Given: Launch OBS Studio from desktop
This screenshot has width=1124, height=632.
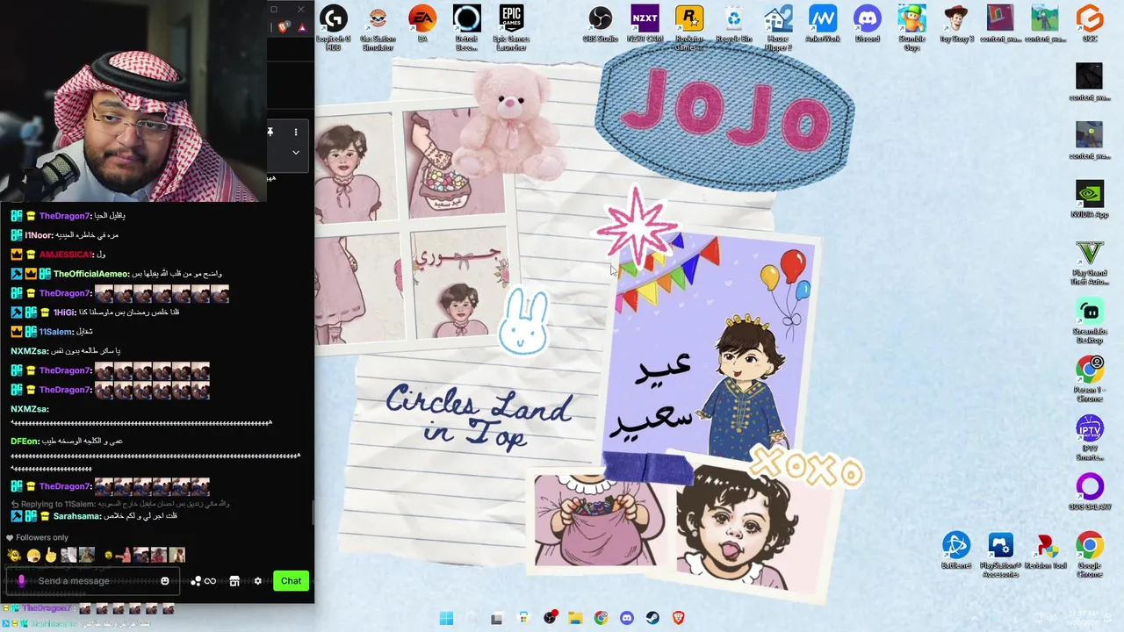Looking at the screenshot, I should coord(601,25).
